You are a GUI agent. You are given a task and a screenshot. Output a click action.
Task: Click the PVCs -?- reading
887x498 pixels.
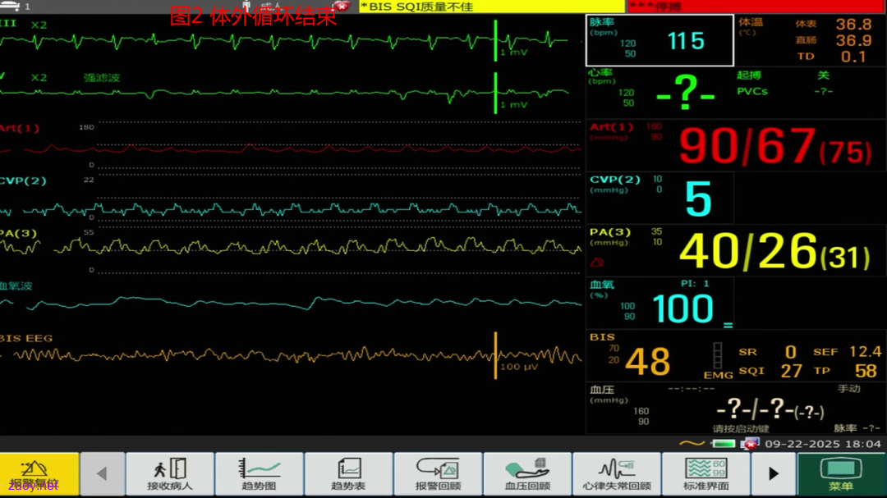784,91
